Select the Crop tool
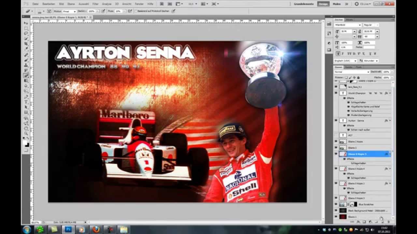417x234 pixels. point(26,44)
